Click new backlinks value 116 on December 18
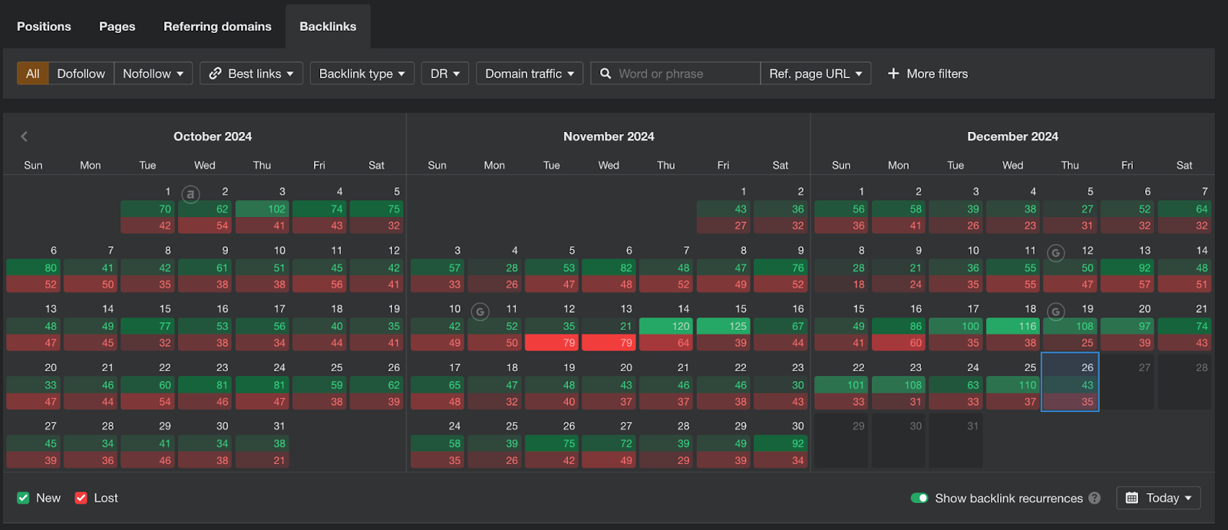 point(1013,326)
